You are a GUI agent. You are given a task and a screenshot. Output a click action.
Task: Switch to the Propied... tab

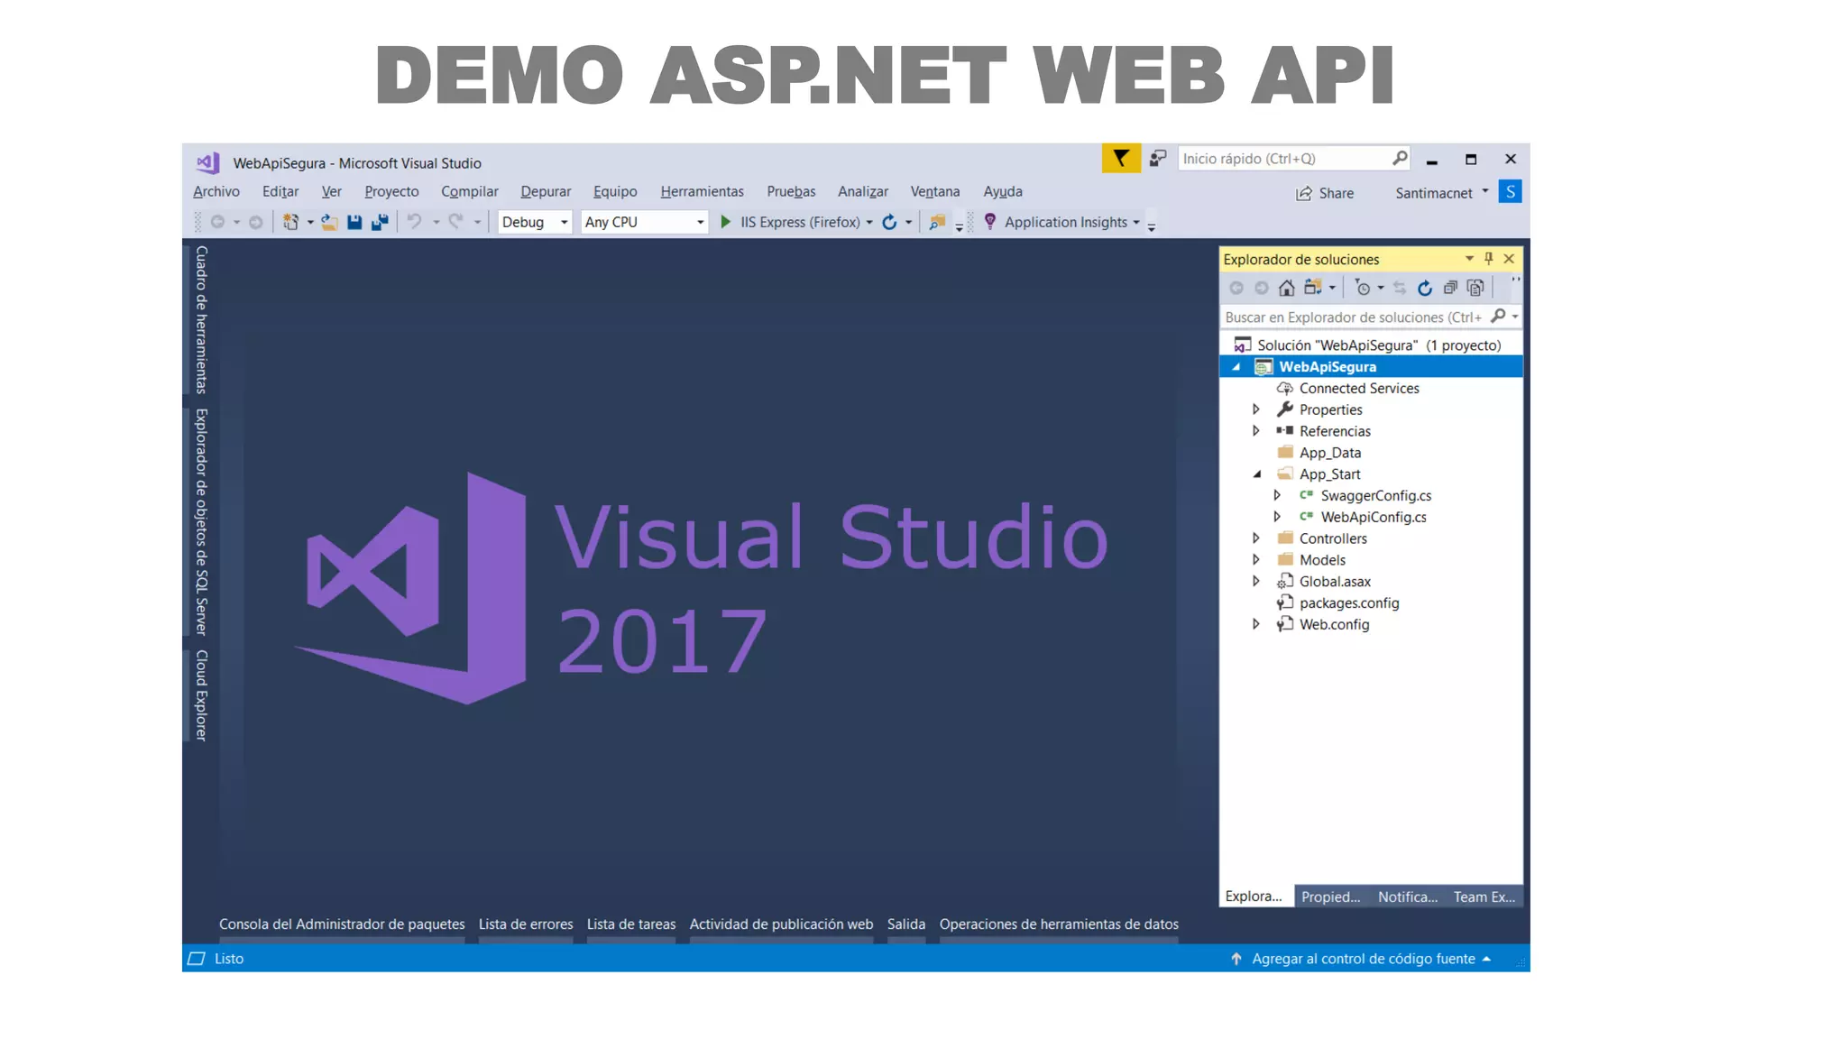(x=1331, y=896)
